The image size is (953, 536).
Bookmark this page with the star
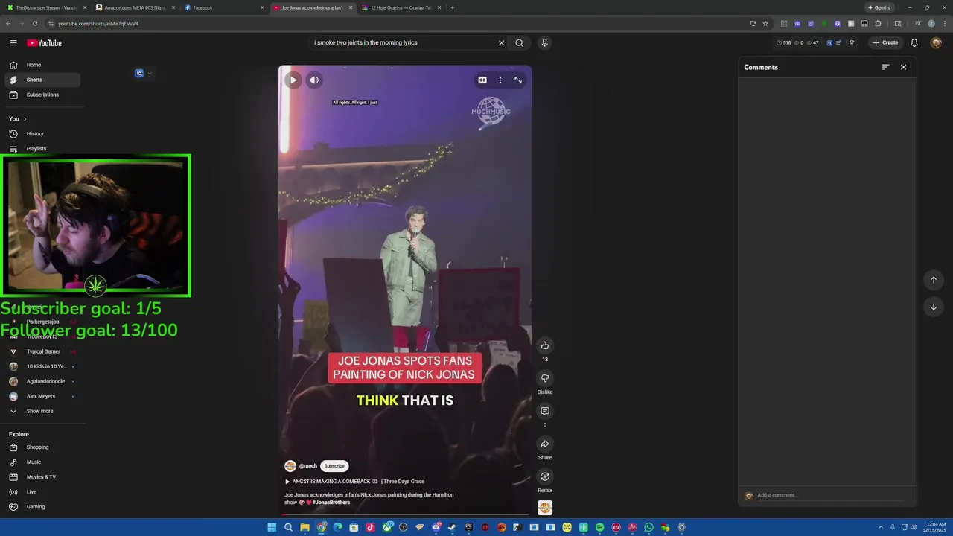(x=765, y=23)
